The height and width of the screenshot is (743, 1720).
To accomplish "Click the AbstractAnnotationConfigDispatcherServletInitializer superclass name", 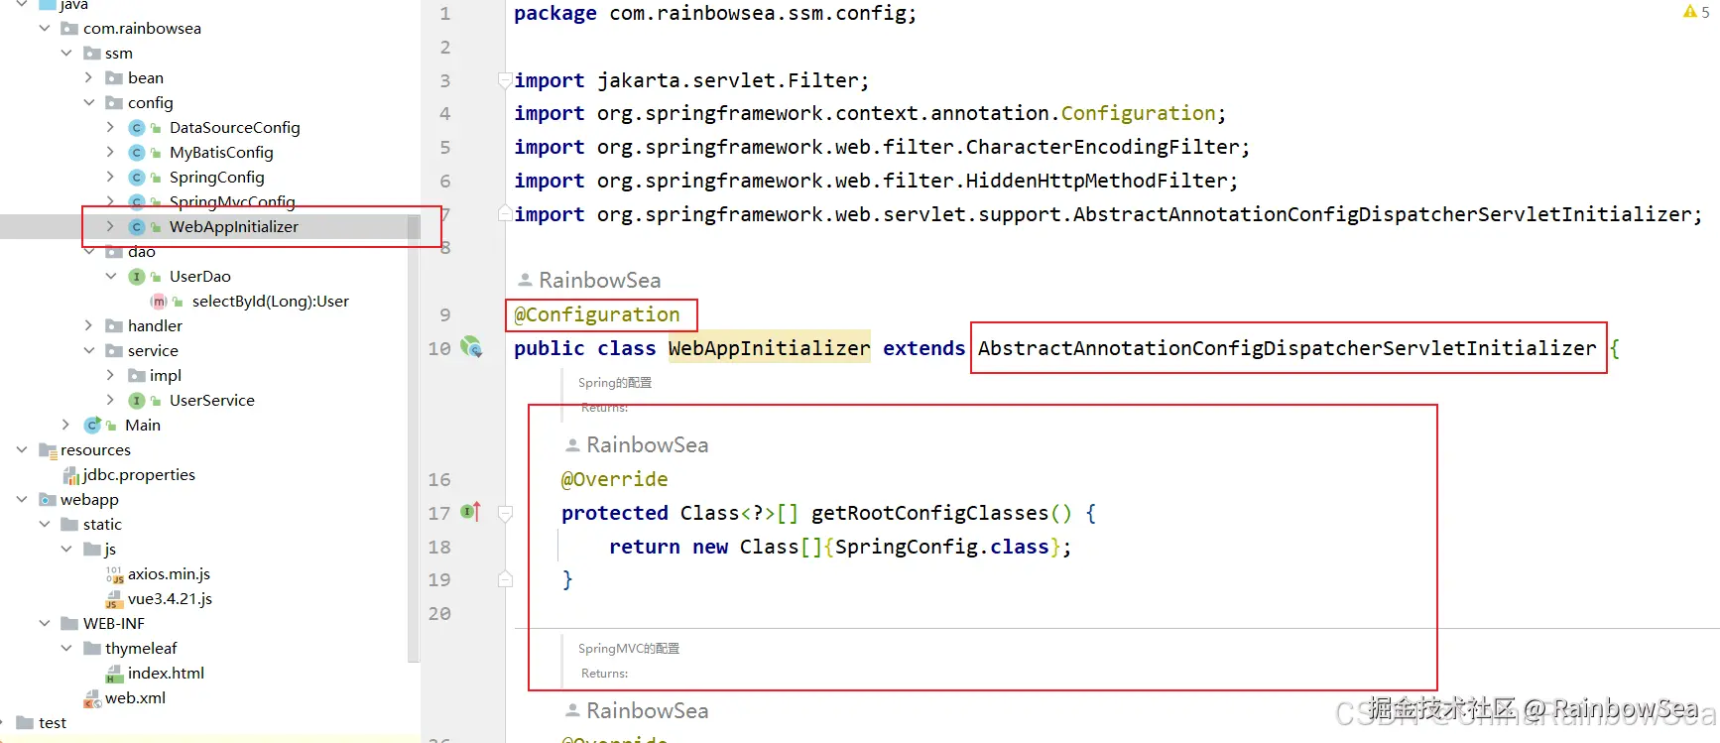I will pos(1287,348).
